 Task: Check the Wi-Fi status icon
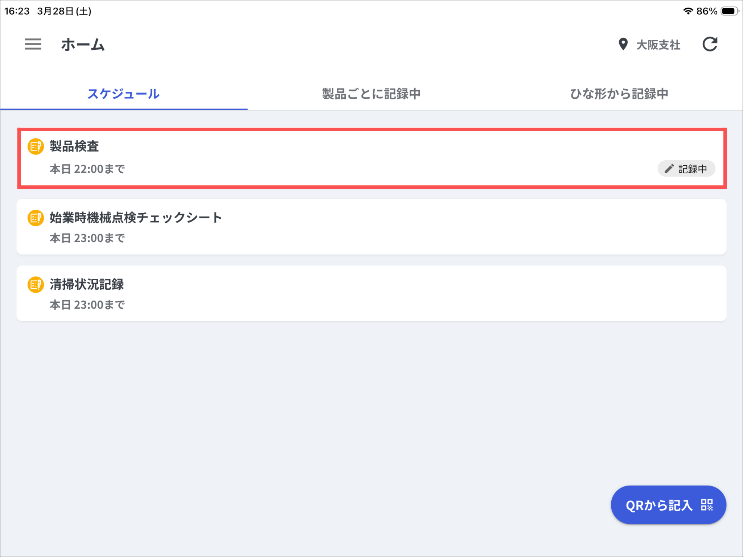[687, 11]
